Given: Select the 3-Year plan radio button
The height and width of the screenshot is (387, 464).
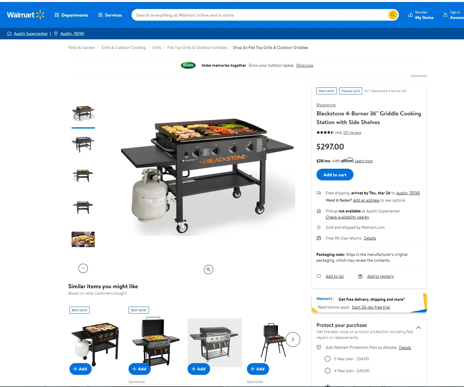Looking at the screenshot, I should (x=328, y=359).
